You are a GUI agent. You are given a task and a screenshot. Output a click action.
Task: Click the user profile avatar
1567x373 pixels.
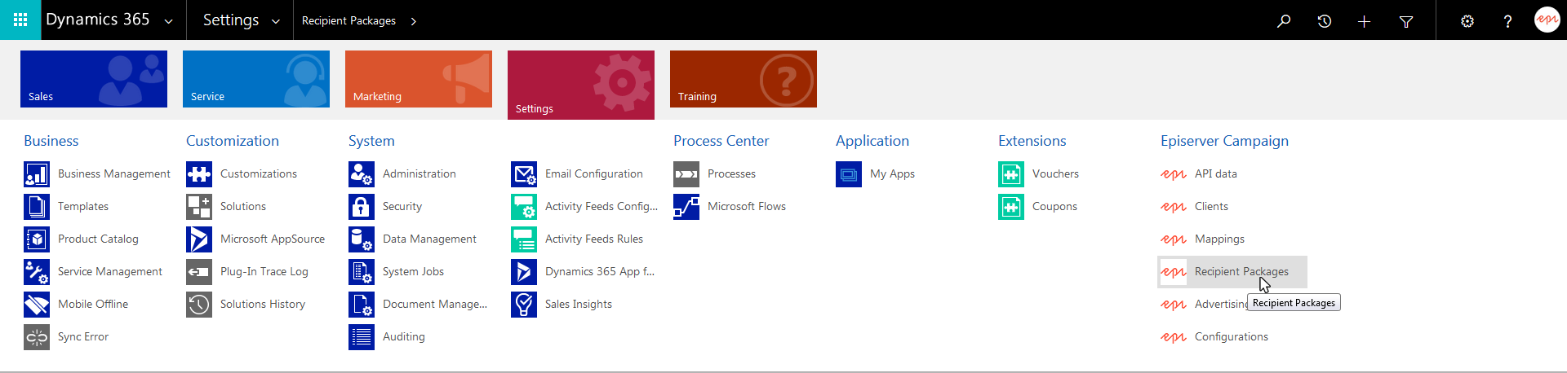pos(1546,20)
